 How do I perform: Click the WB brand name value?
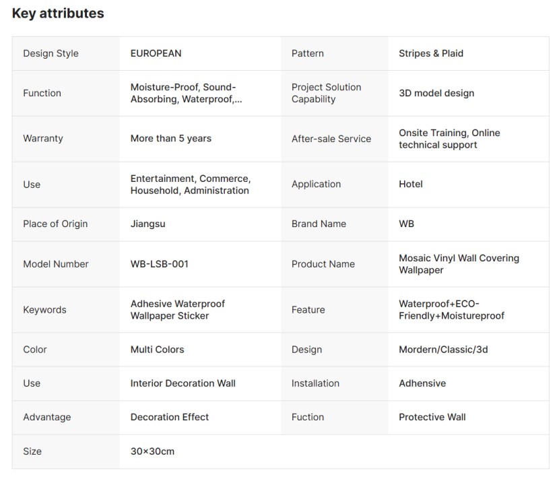tap(406, 224)
